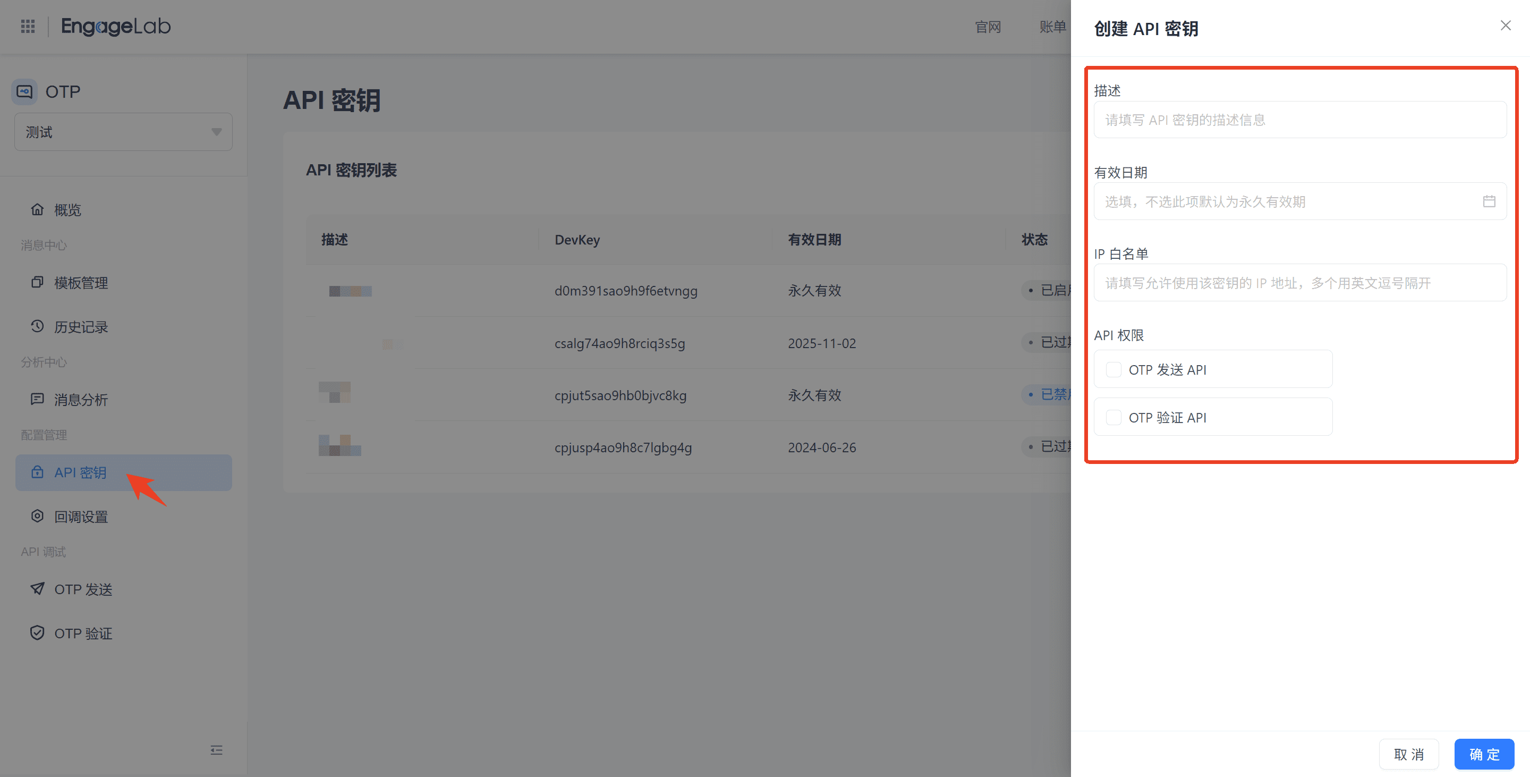Open the 测试 application dropdown
Viewport: 1530px width, 777px height.
(x=124, y=132)
